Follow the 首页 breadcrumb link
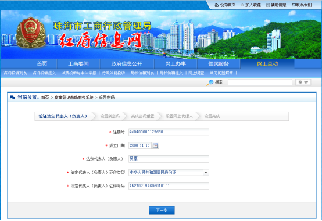322x221 pixels. point(45,98)
